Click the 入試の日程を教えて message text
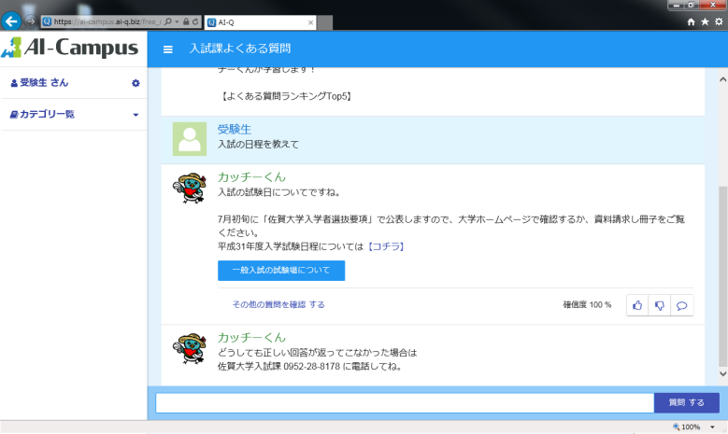Viewport: 728px width, 434px height. 258,145
